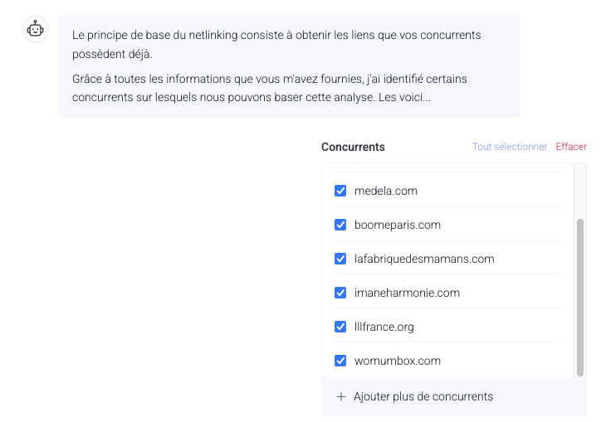Click the 'Concurrents' section heading
The width and height of the screenshot is (611, 422).
coord(353,147)
